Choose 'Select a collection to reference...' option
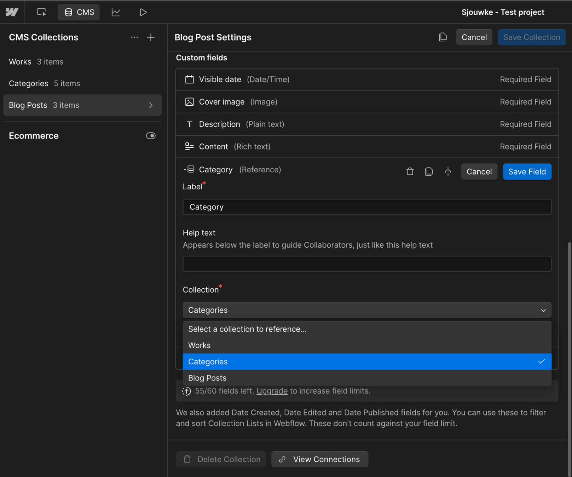Image resolution: width=572 pixels, height=477 pixels. [x=367, y=329]
